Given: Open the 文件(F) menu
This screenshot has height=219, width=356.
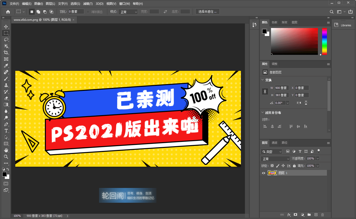Looking at the screenshot, I should coord(14,4).
